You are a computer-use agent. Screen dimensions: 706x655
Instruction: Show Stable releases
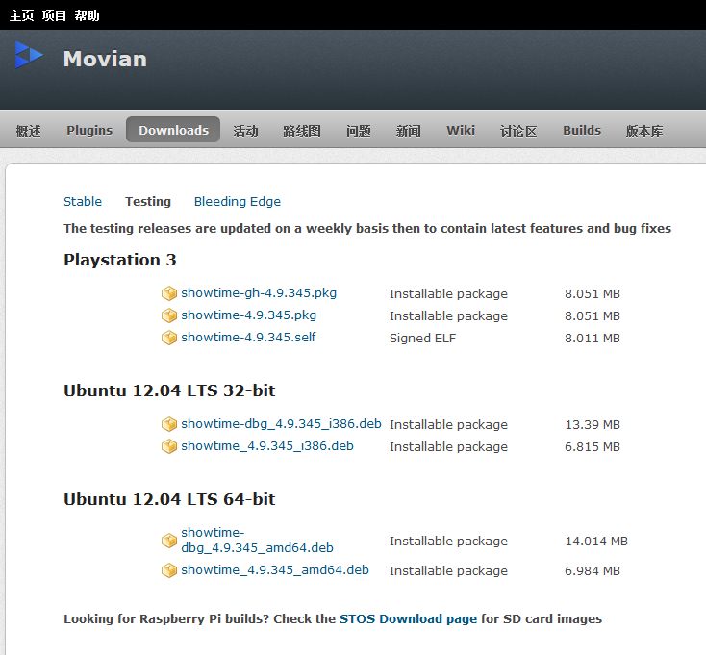tap(83, 201)
